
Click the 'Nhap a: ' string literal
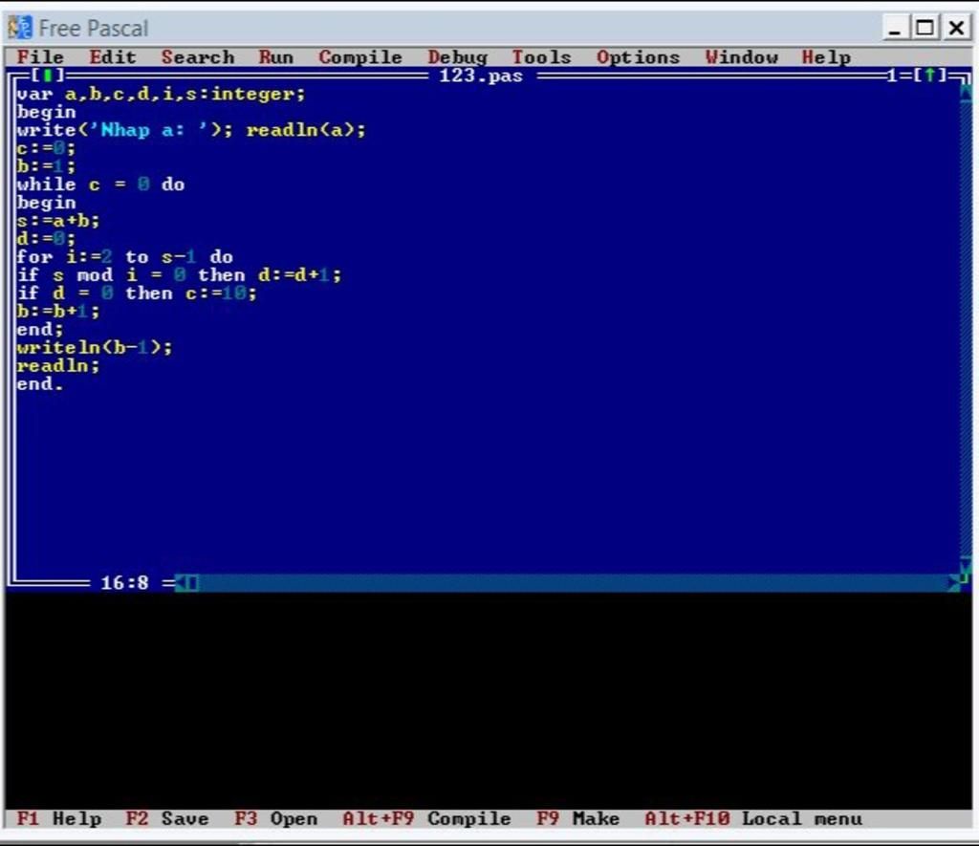[149, 130]
